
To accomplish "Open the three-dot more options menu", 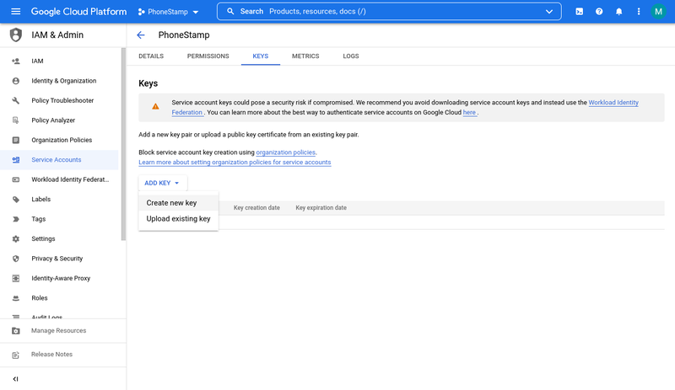I will pyautogui.click(x=639, y=12).
